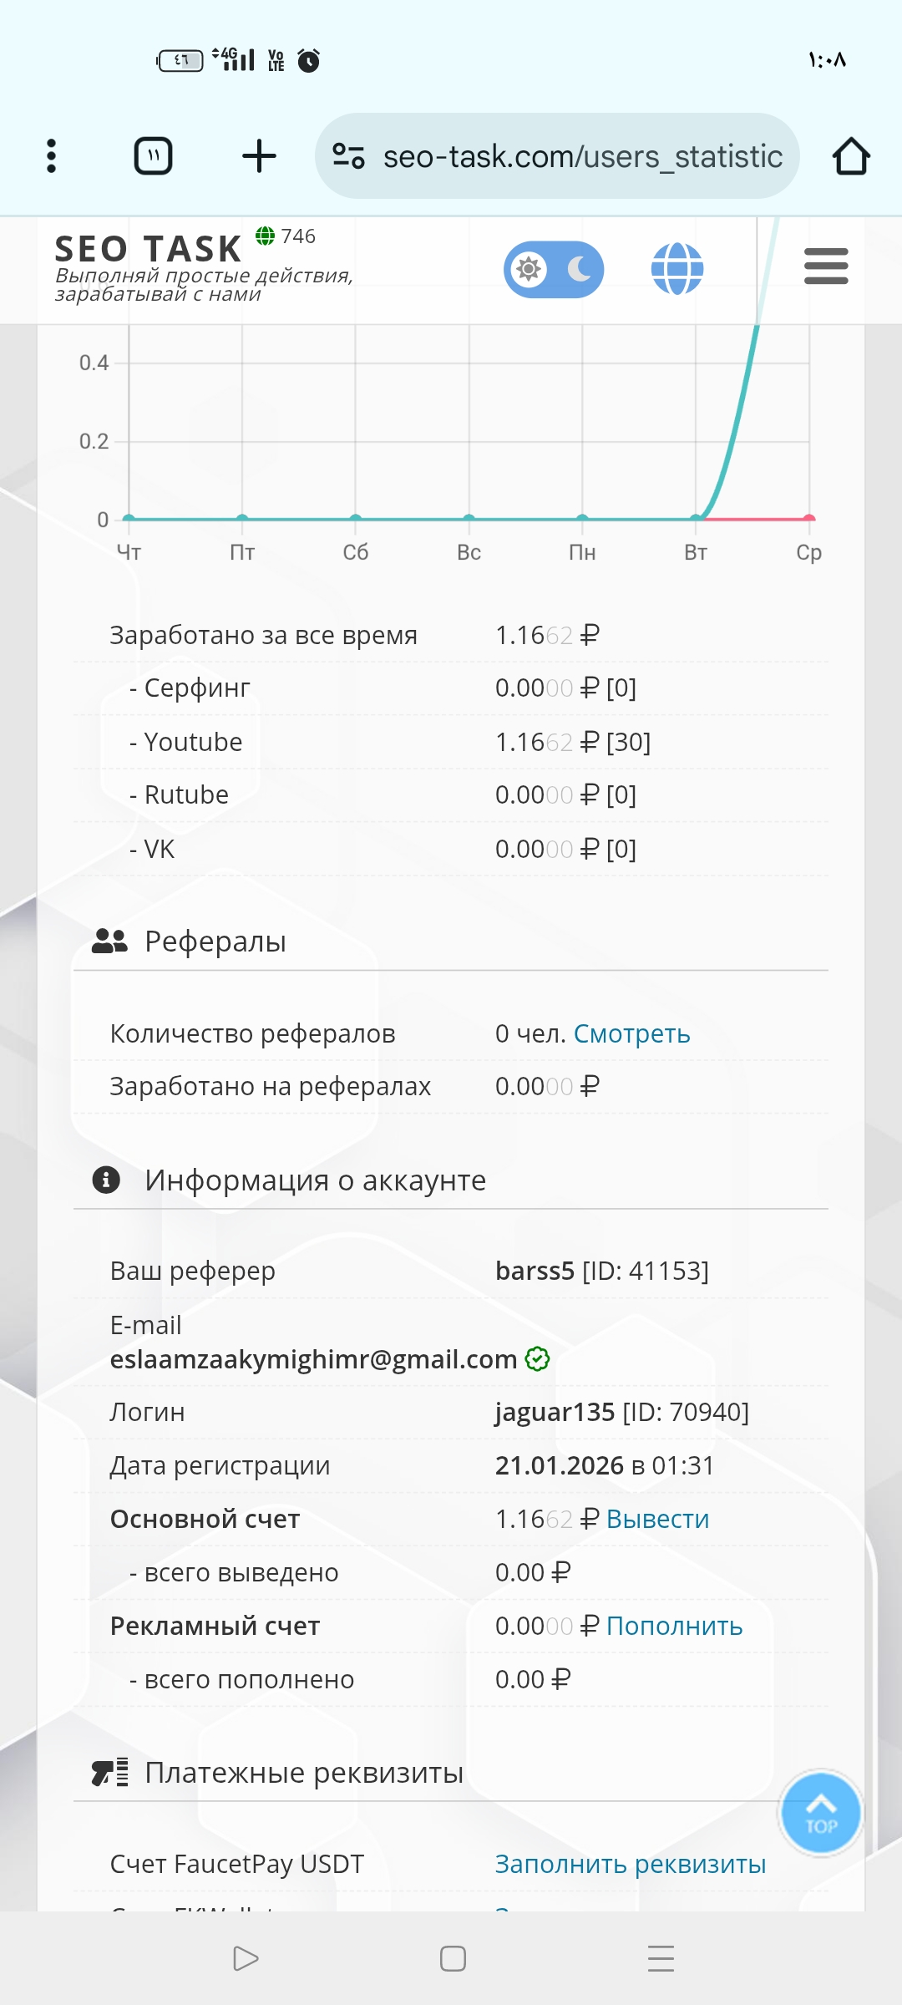Click the Вывести withdraw link
Screen dimensions: 902x2005
[x=657, y=1519]
